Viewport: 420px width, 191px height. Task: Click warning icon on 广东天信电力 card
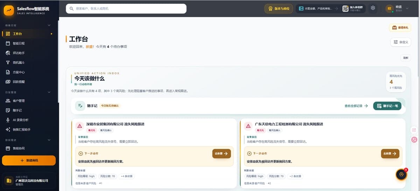[248, 126]
